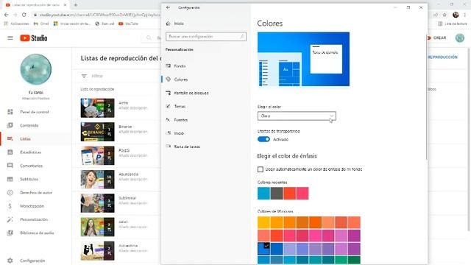Go back in Chrome browser
Image resolution: width=471 pixels, height=265 pixels.
pos(7,15)
